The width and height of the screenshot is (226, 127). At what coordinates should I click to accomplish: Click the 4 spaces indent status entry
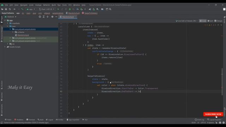click(x=210, y=123)
